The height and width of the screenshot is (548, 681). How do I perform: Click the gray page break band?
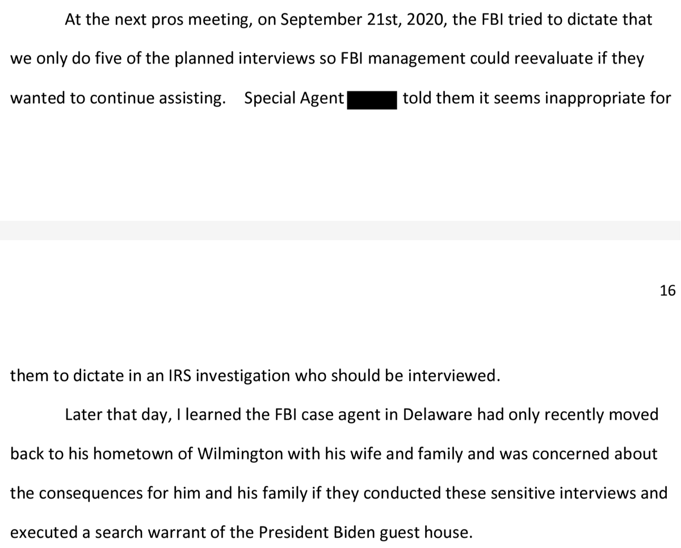pyautogui.click(x=340, y=230)
